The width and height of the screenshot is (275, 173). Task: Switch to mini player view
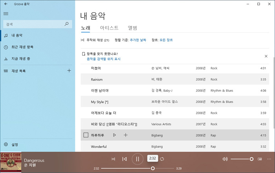260,159
